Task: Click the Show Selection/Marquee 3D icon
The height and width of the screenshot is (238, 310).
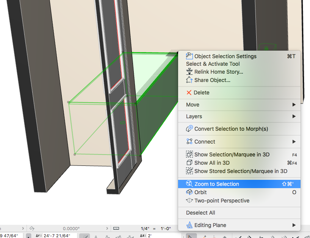Action: point(189,154)
